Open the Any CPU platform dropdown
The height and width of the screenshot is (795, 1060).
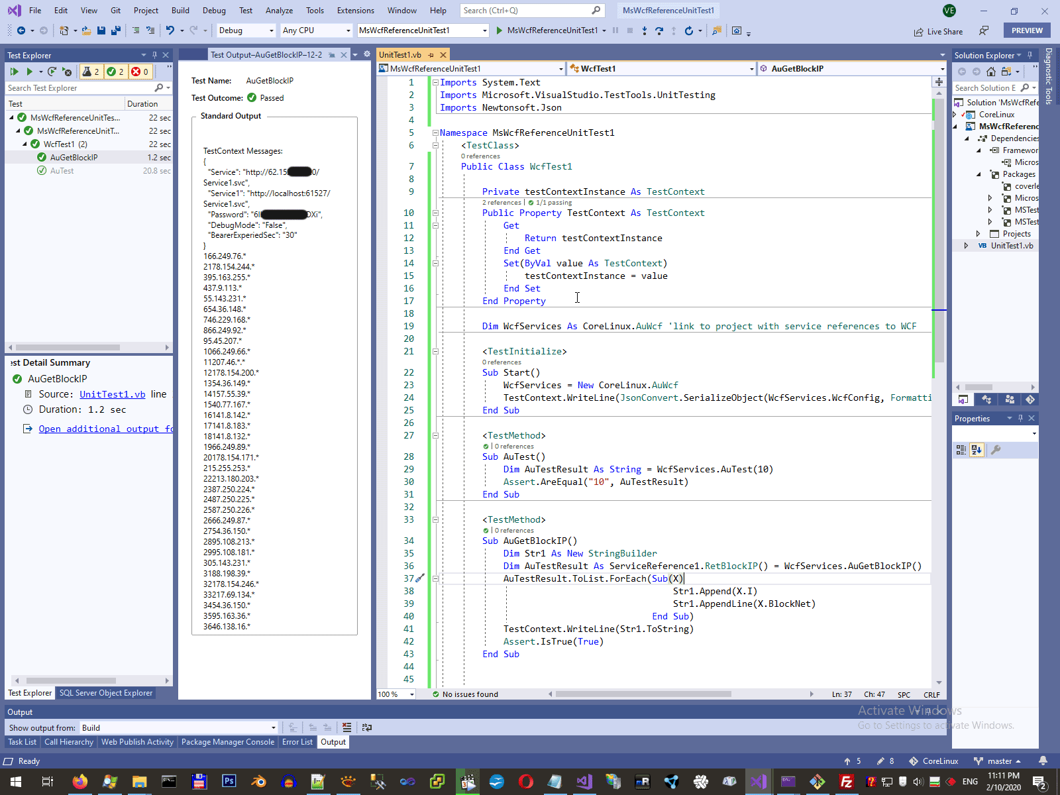[316, 30]
